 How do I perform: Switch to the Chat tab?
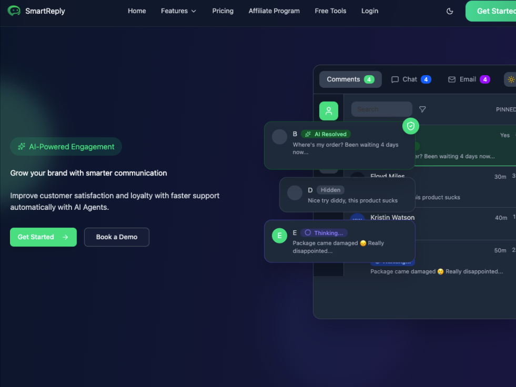coord(411,79)
